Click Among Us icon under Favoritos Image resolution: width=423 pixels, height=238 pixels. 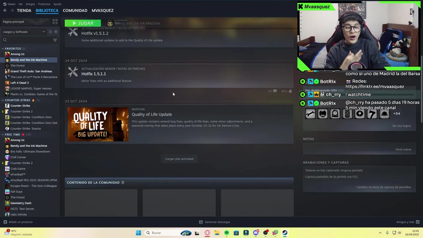coord(7,54)
